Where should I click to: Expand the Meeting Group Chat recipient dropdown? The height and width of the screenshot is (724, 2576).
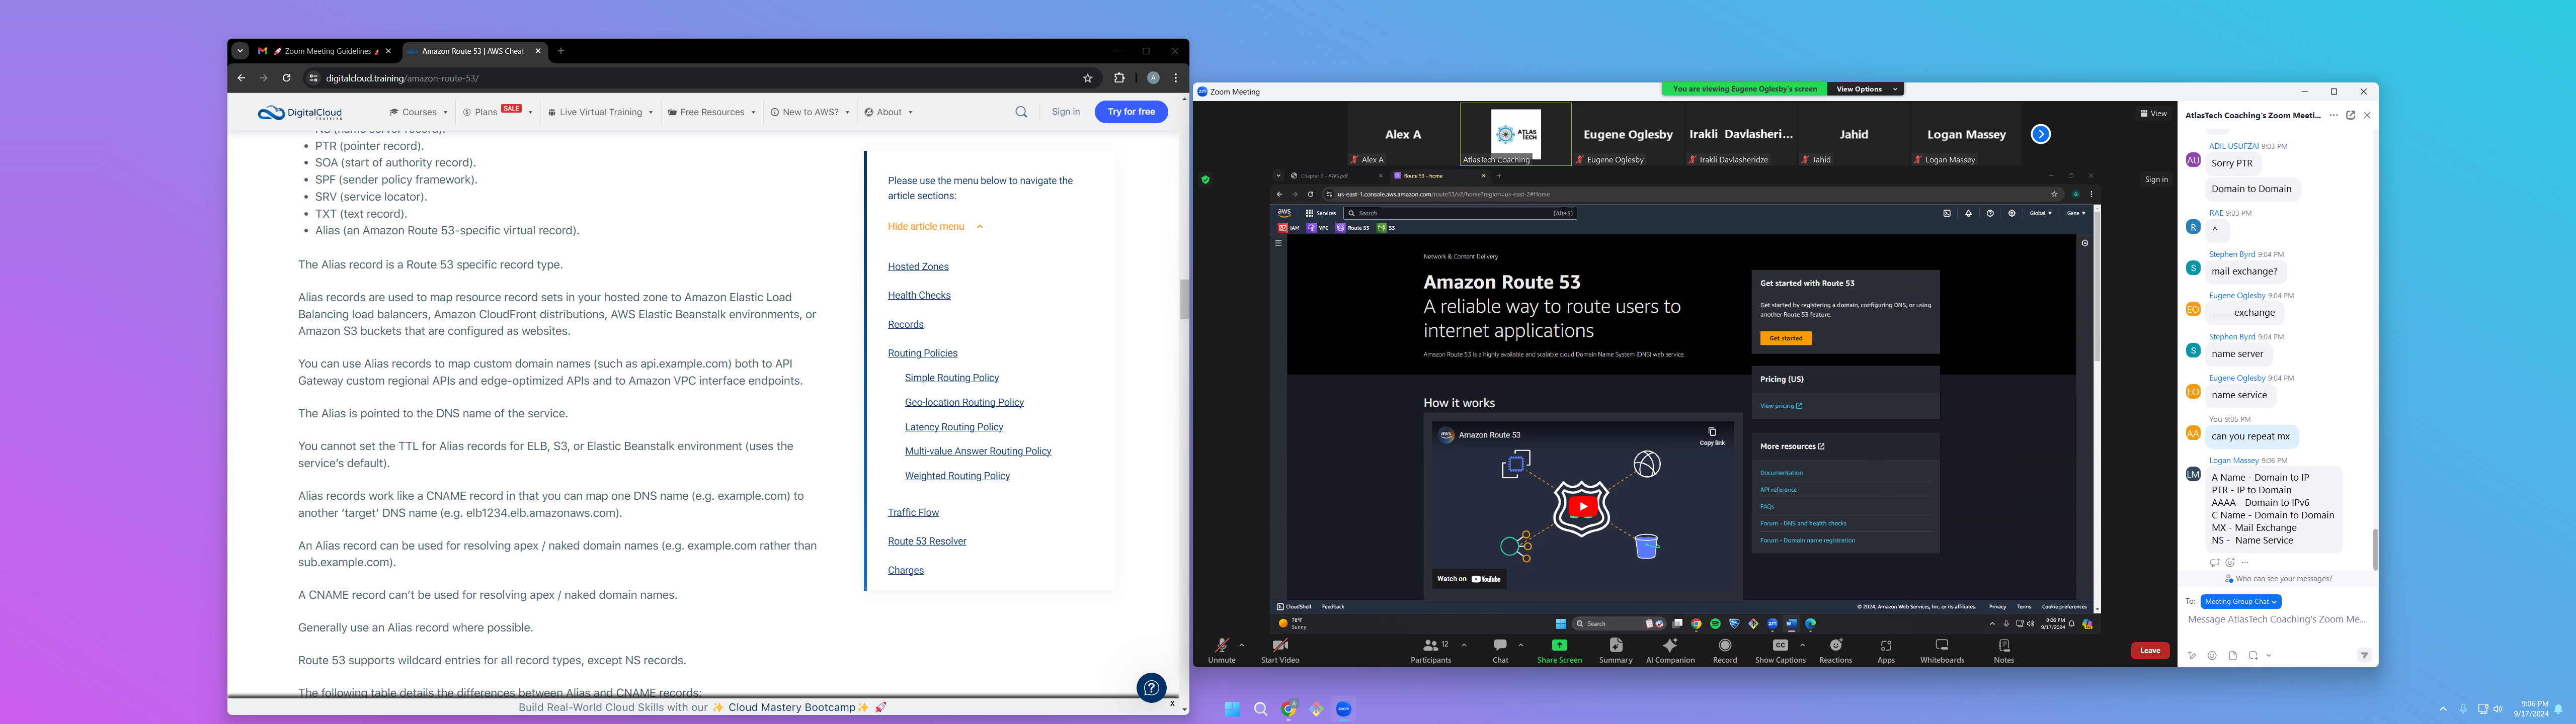[x=2241, y=602]
